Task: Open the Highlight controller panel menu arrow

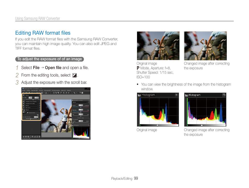Action: [x=89, y=100]
